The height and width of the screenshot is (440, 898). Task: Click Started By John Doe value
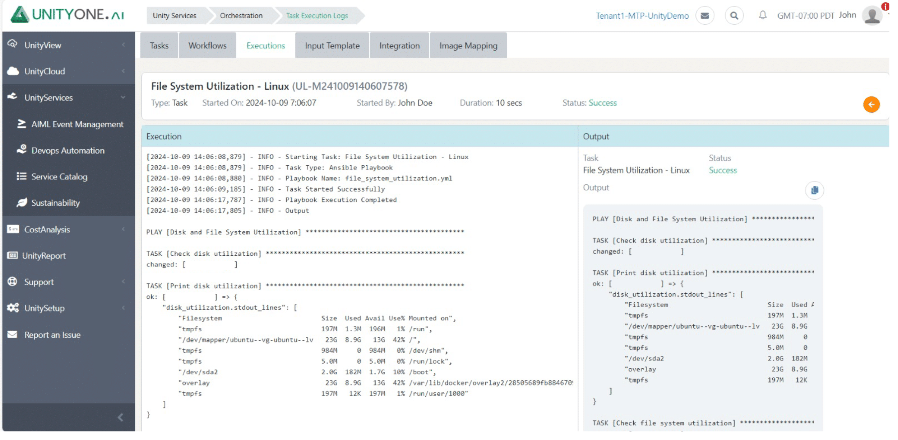tap(415, 103)
